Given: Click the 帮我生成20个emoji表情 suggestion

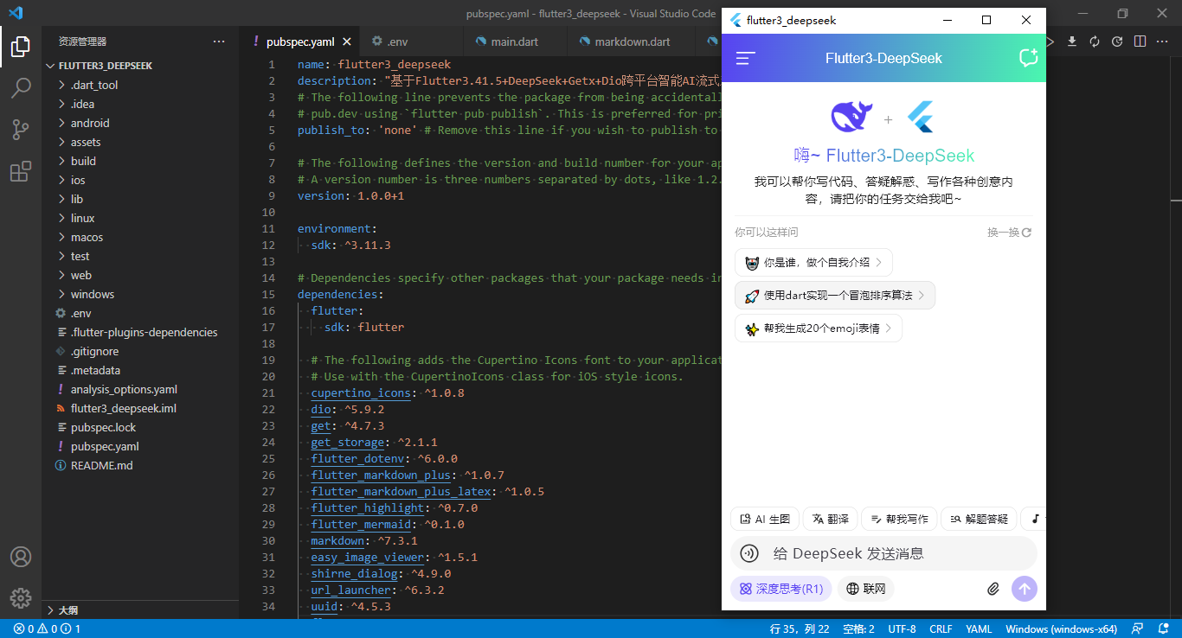Looking at the screenshot, I should (x=819, y=328).
